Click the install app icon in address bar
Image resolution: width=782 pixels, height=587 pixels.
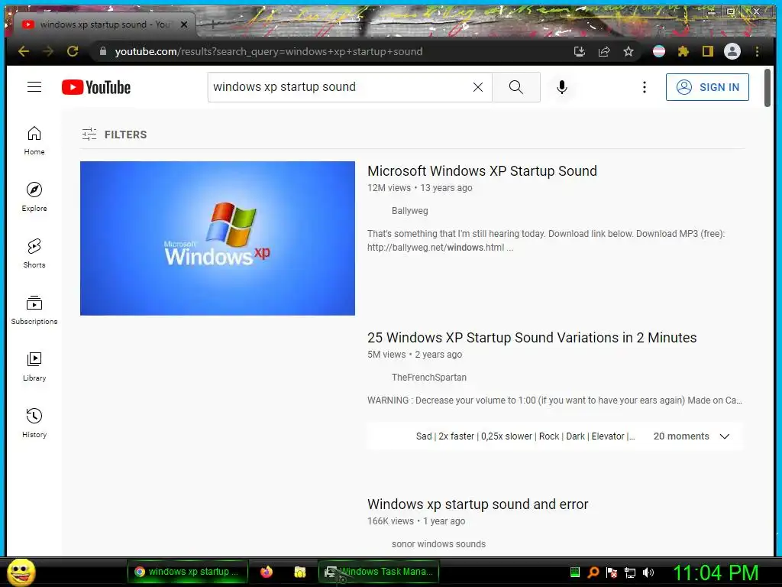tap(579, 51)
